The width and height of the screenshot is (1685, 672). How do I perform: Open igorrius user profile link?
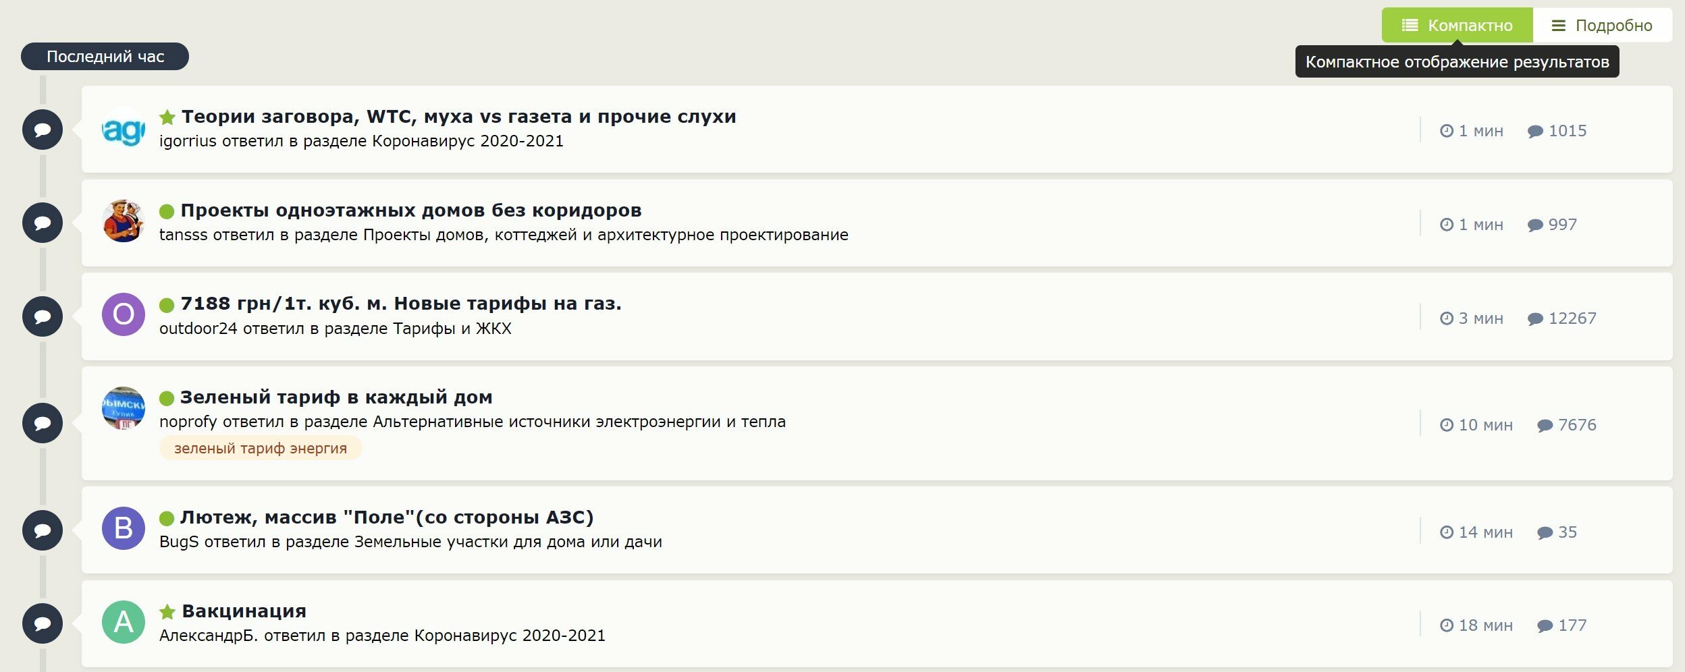click(188, 141)
